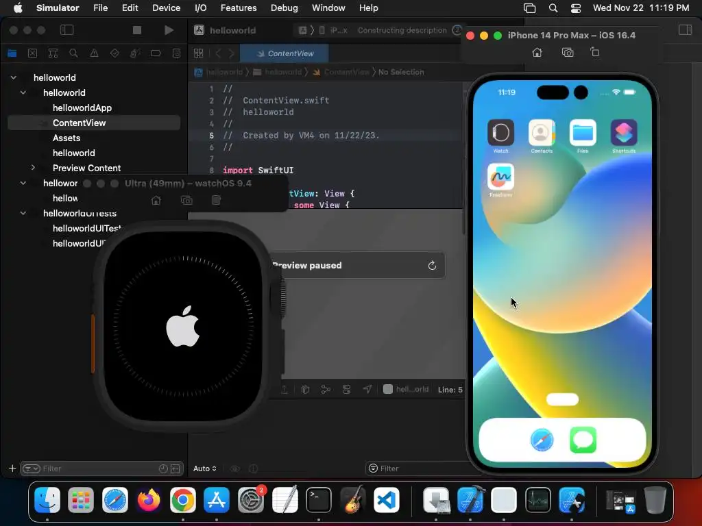Image resolution: width=702 pixels, height=526 pixels.
Task: Show the Test navigator
Action: [x=114, y=53]
